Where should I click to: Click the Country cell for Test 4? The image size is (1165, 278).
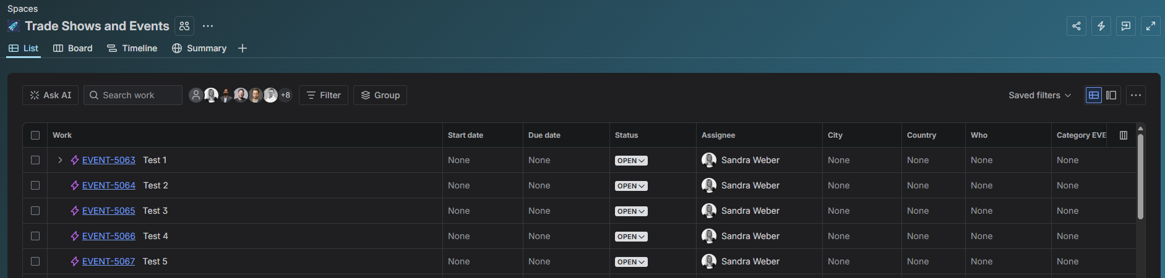(934, 236)
